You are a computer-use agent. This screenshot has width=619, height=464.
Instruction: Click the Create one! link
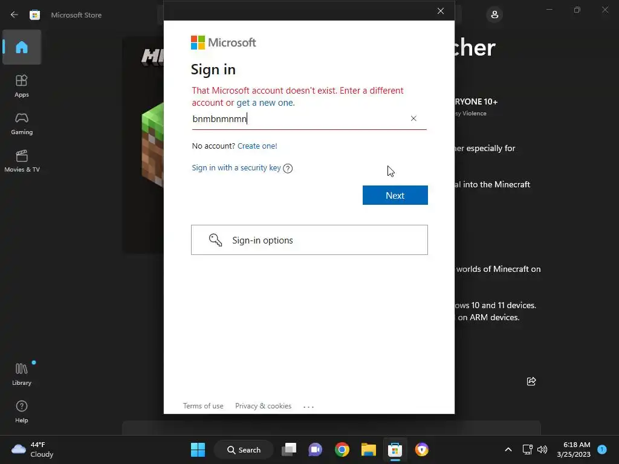258,146
